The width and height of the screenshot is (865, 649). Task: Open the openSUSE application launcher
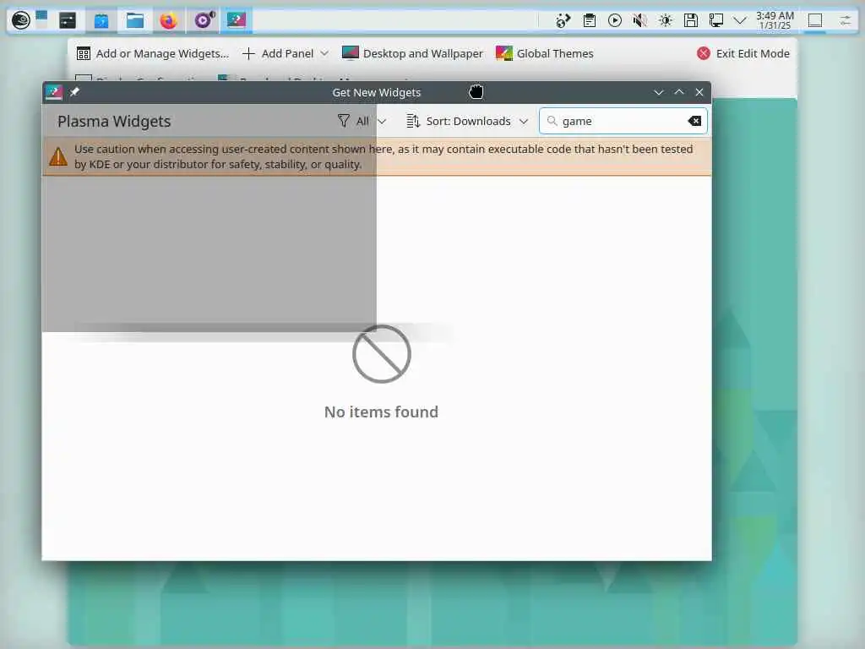[x=21, y=21]
